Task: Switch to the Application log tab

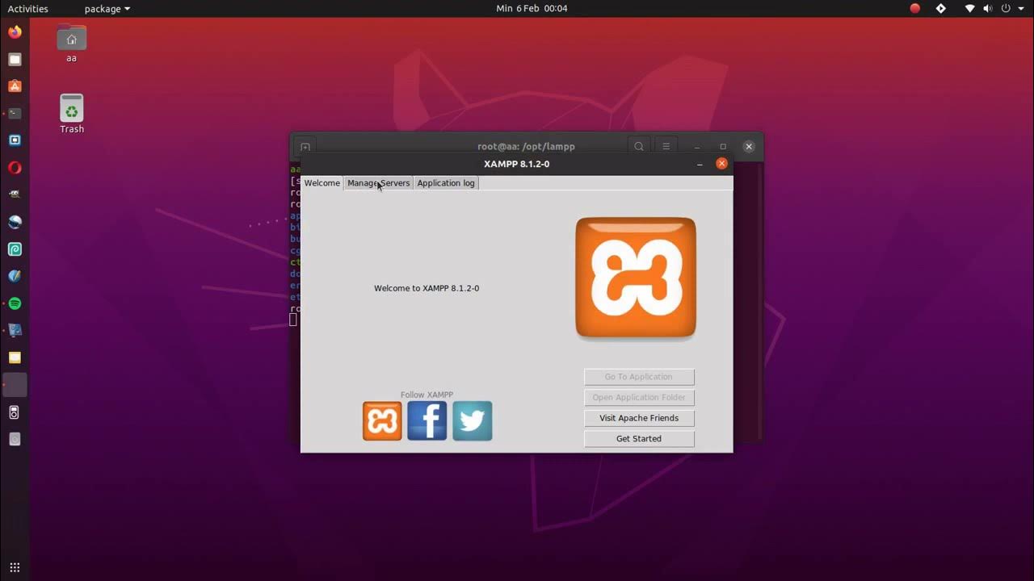Action: tap(446, 183)
